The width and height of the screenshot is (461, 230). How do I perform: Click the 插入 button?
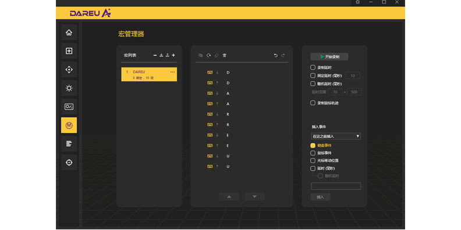point(320,197)
